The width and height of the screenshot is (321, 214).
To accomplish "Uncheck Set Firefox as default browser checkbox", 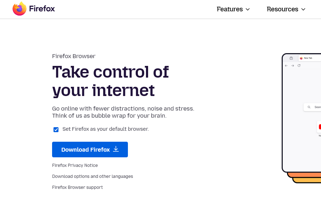I will point(56,129).
